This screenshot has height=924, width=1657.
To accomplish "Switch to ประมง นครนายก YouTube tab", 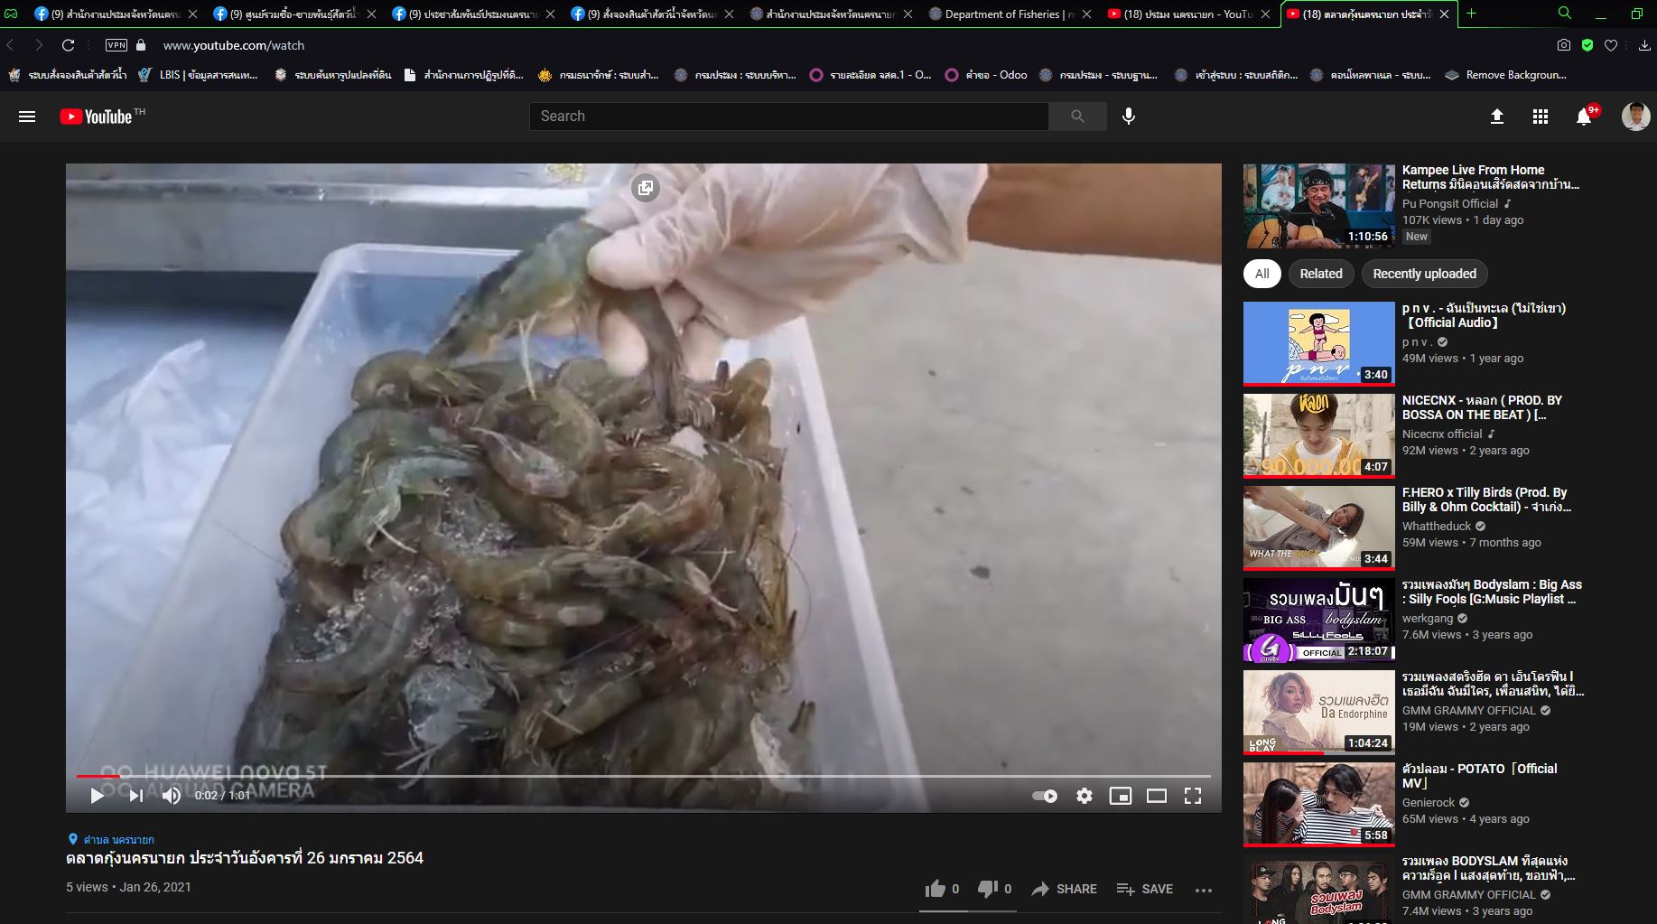I will coord(1188,14).
